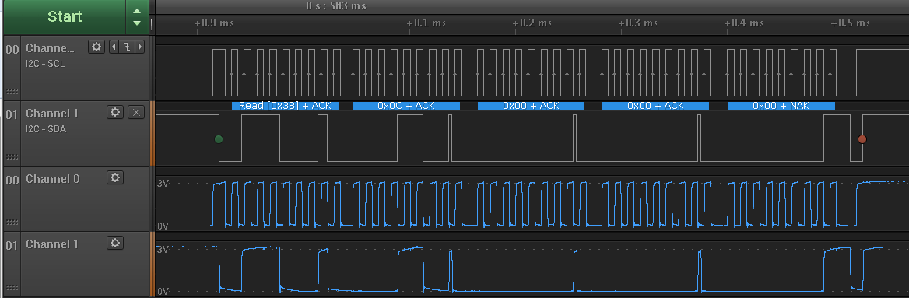This screenshot has height=298, width=909.
Task: Click the green Start capture button
Action: tap(65, 17)
